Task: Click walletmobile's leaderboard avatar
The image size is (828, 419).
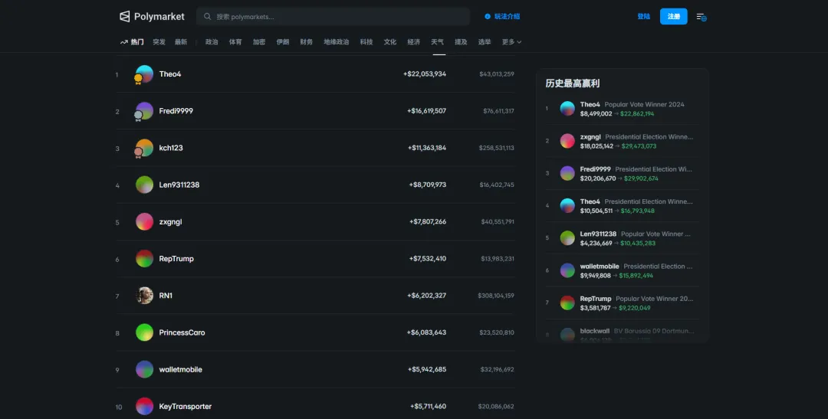Action: [x=144, y=369]
